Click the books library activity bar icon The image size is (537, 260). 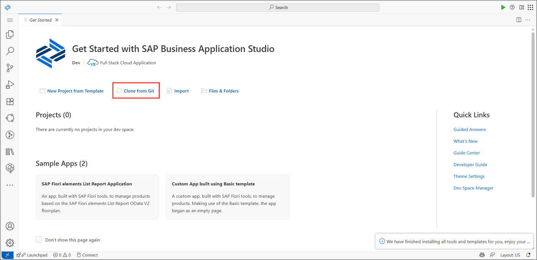coord(10,151)
